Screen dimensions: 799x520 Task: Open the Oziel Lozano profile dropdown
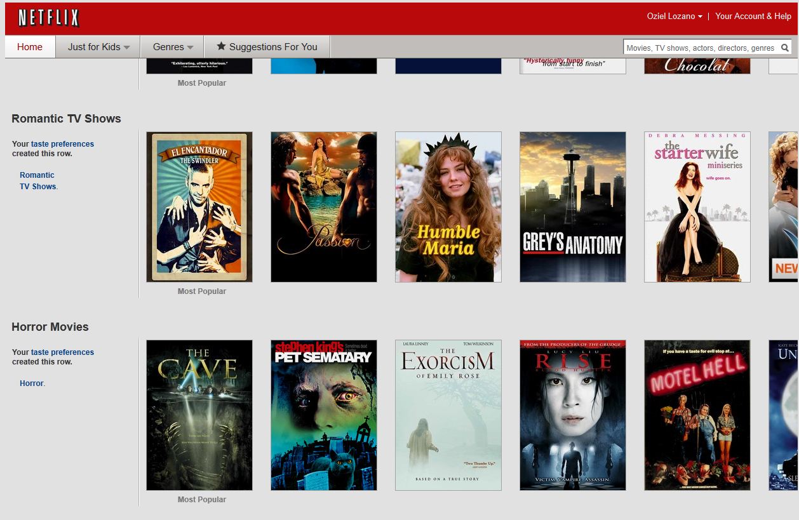click(x=700, y=17)
